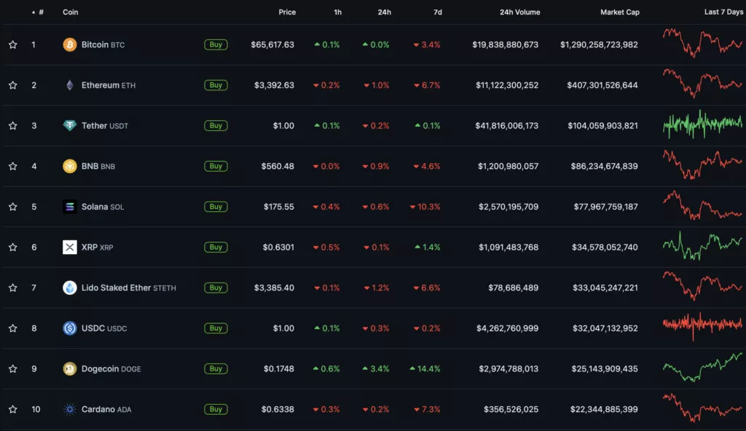Sort by Market Cap column header
746x431 pixels.
619,12
